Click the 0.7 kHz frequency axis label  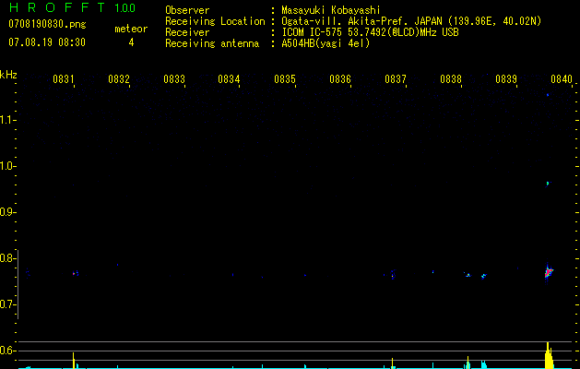coord(8,304)
